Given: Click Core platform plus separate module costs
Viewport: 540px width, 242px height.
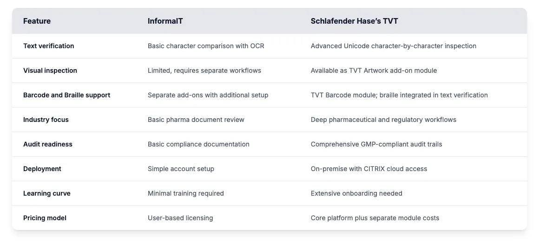Looking at the screenshot, I should coord(375,218).
